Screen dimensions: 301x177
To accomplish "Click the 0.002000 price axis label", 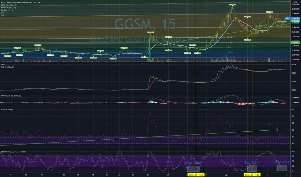I will (296, 50).
